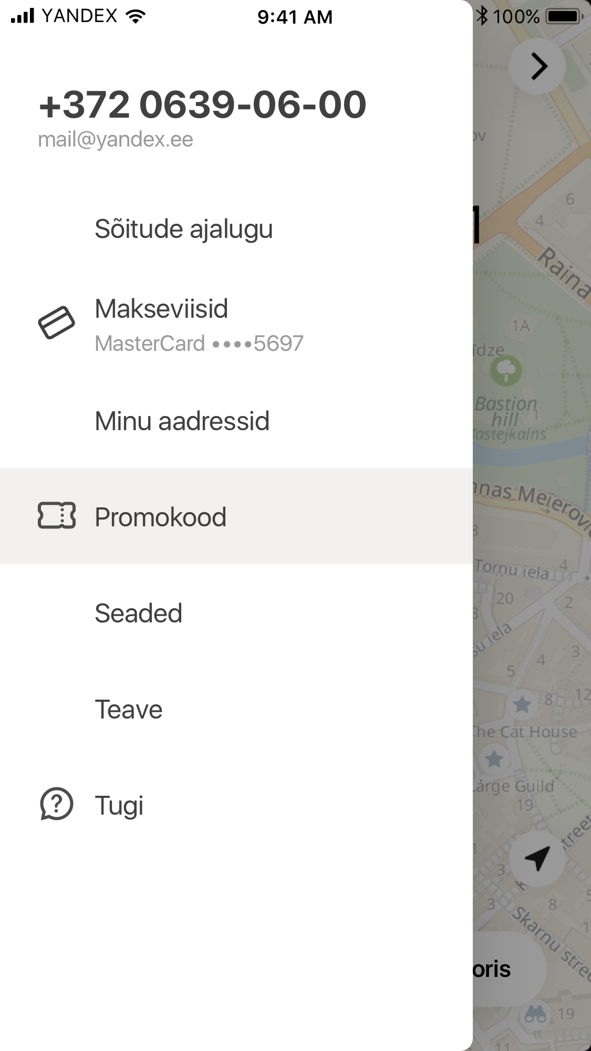The height and width of the screenshot is (1051, 591).
Task: Open Makseviisid payment methods
Action: (x=161, y=309)
